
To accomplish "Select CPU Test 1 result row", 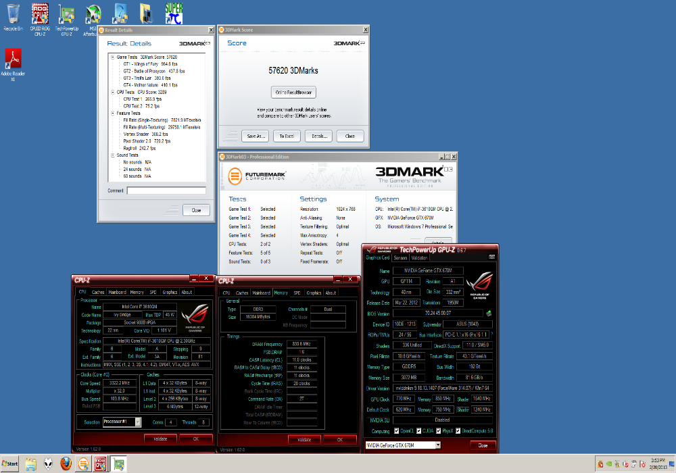I will pos(142,99).
